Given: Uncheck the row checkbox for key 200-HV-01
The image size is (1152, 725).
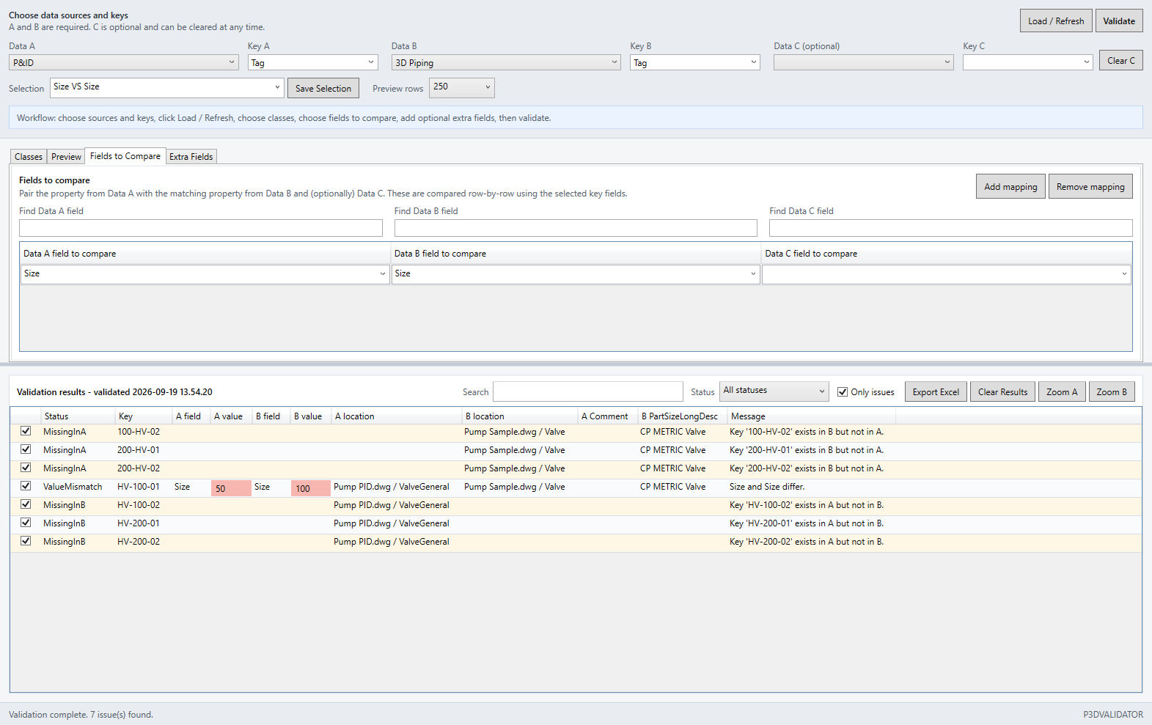Looking at the screenshot, I should (x=26, y=450).
